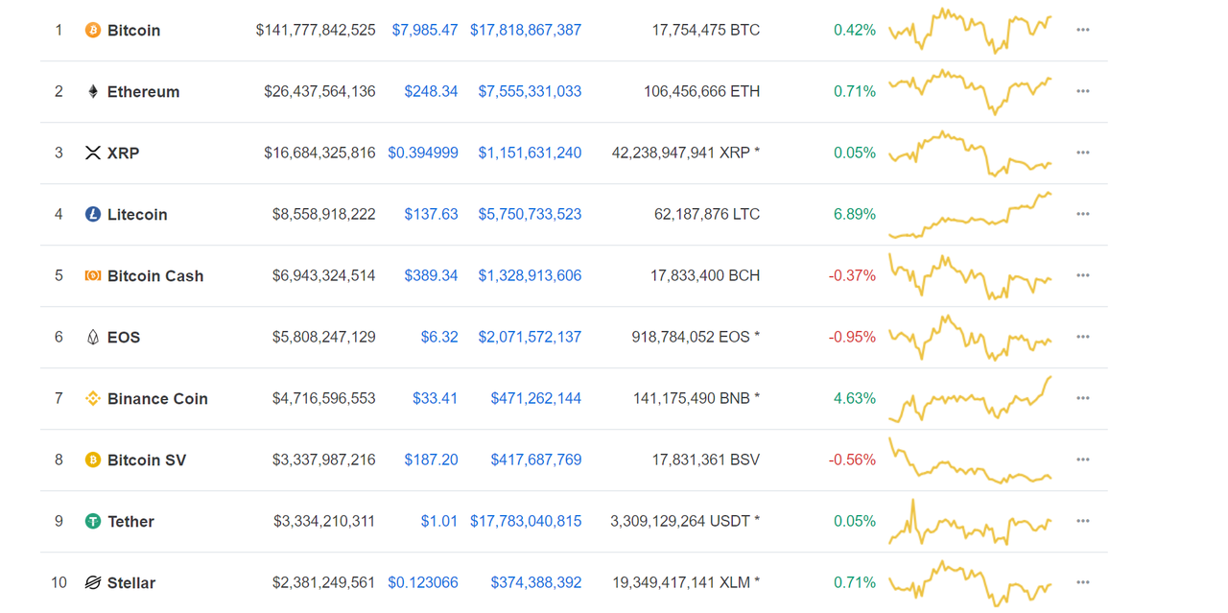Screen dimensions: 1228x613
Task: Click supply 42,238,947,941 XRP
Action: (686, 153)
